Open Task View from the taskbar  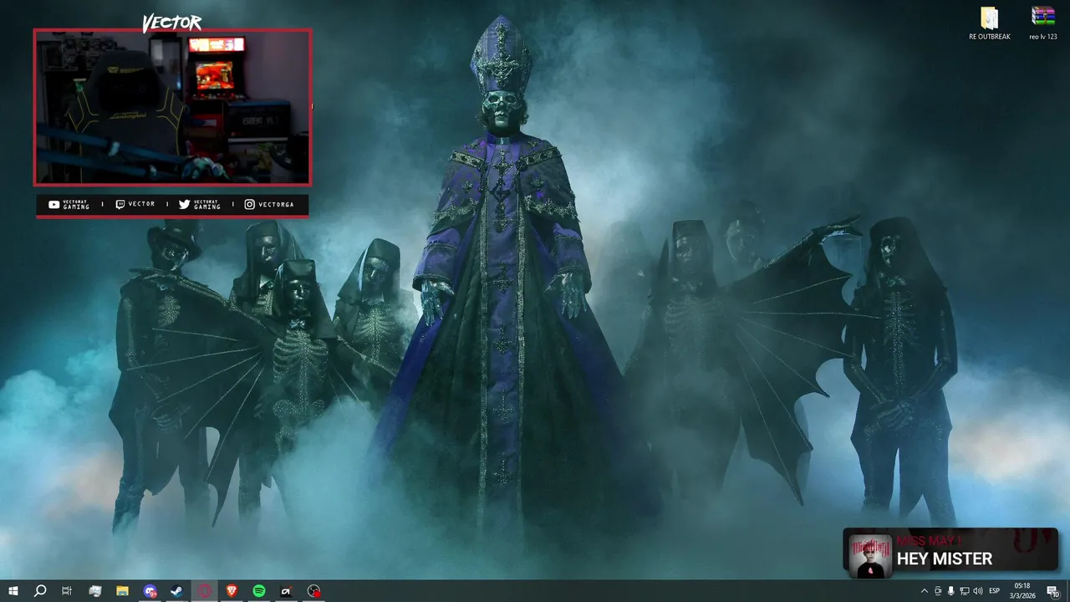click(x=67, y=591)
